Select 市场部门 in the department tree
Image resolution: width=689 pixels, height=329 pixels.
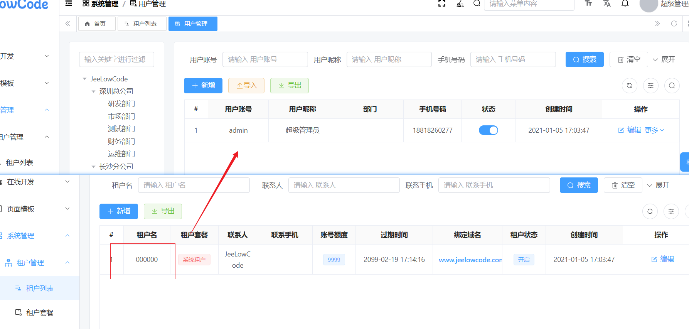(x=121, y=116)
